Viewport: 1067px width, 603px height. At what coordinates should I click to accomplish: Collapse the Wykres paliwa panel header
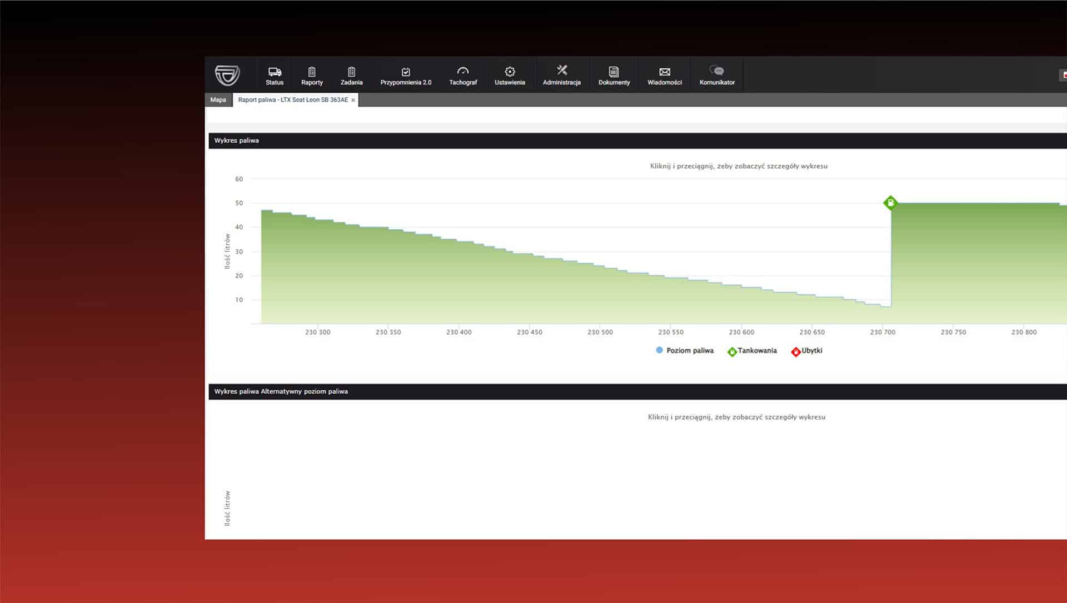coord(237,140)
